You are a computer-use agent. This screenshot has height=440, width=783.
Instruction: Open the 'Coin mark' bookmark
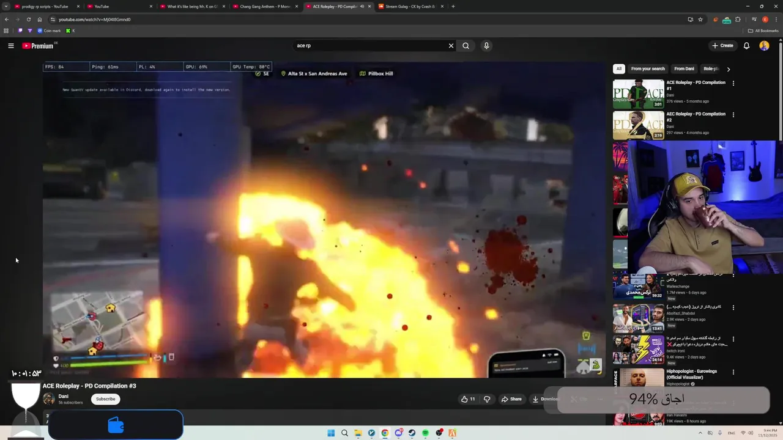(x=50, y=31)
